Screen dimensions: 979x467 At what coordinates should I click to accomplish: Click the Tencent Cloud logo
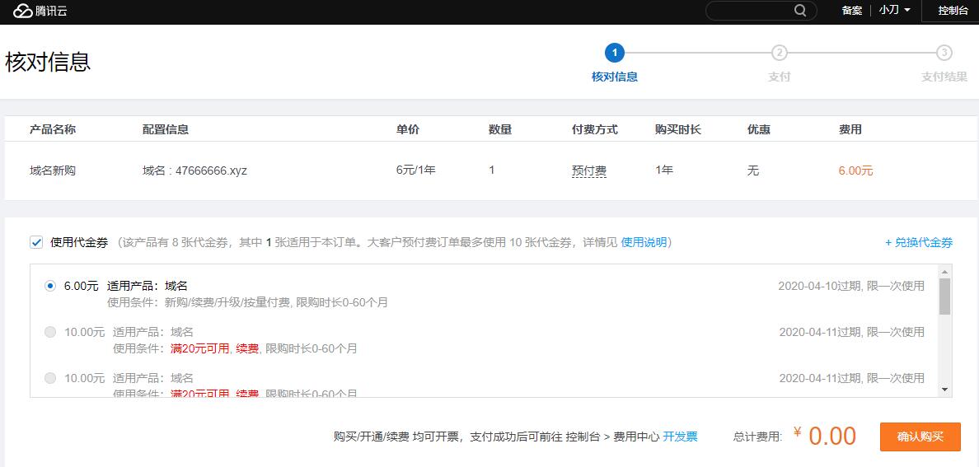tap(40, 11)
